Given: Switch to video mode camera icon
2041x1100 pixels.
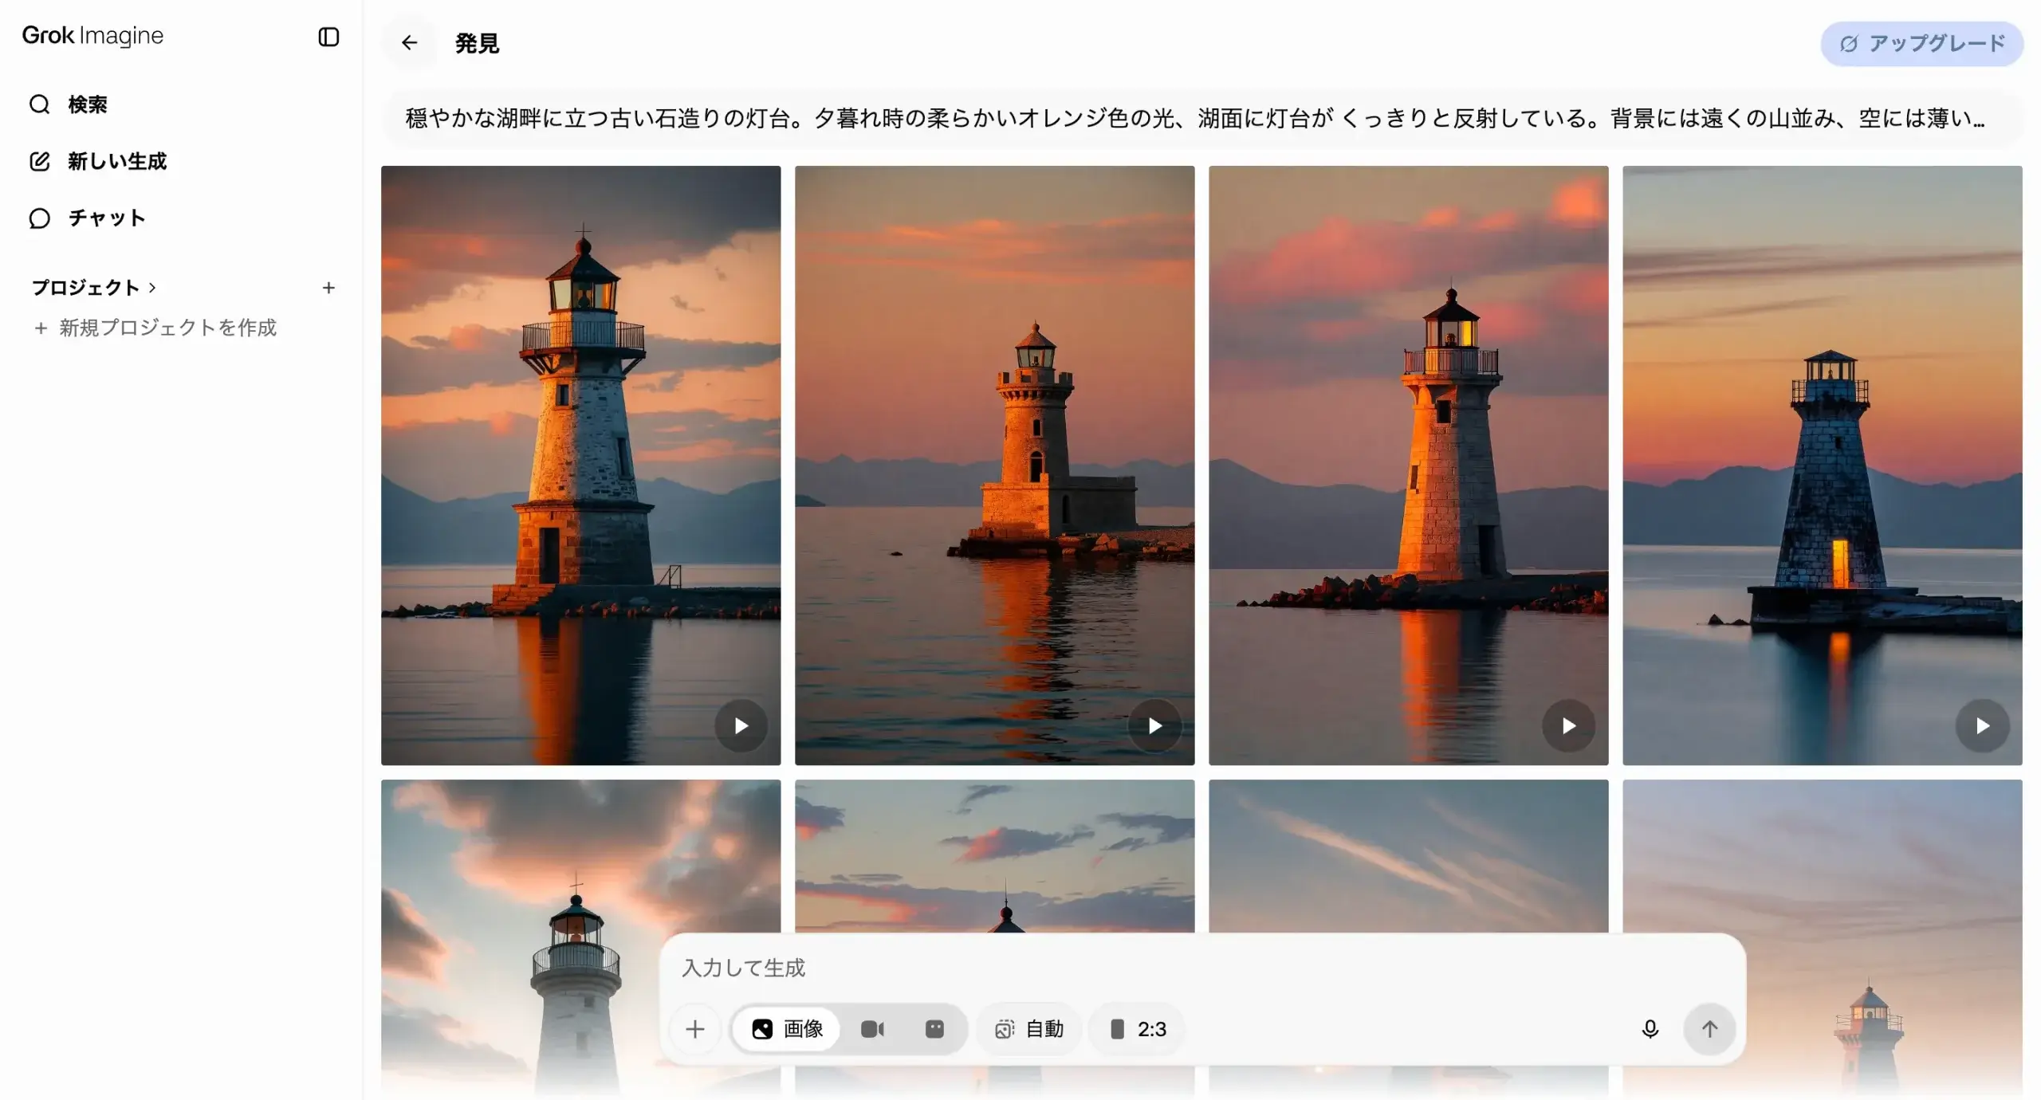Looking at the screenshot, I should [872, 1029].
